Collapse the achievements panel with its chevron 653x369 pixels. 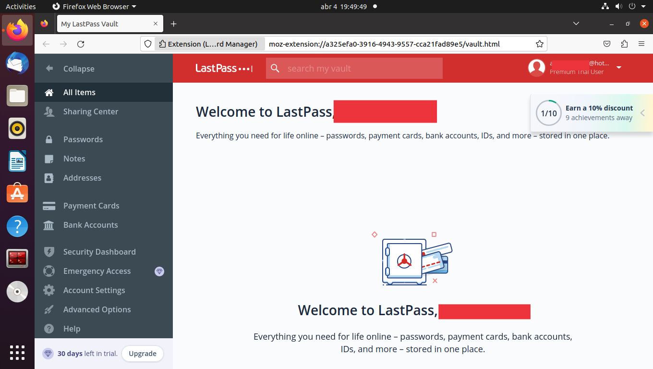click(642, 113)
